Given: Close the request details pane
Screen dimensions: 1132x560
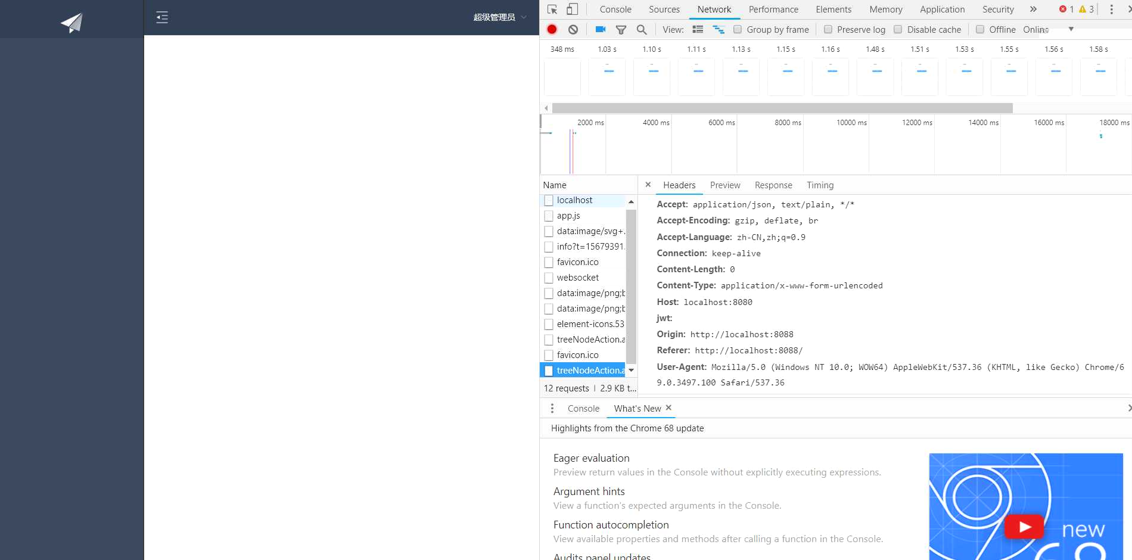Looking at the screenshot, I should tap(648, 185).
